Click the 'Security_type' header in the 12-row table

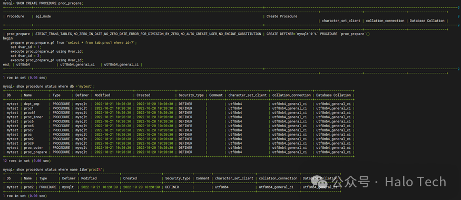point(191,96)
